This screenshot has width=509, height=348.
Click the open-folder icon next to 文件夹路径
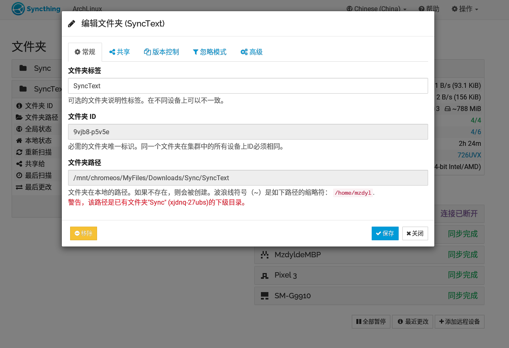pos(19,117)
